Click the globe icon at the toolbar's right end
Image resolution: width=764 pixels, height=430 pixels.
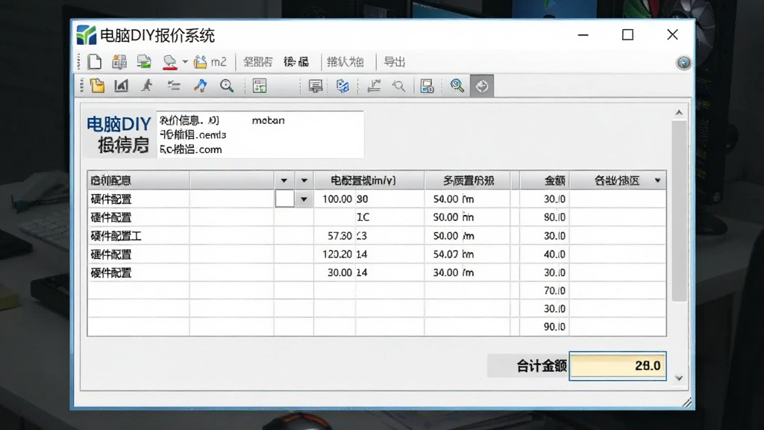pyautogui.click(x=683, y=63)
